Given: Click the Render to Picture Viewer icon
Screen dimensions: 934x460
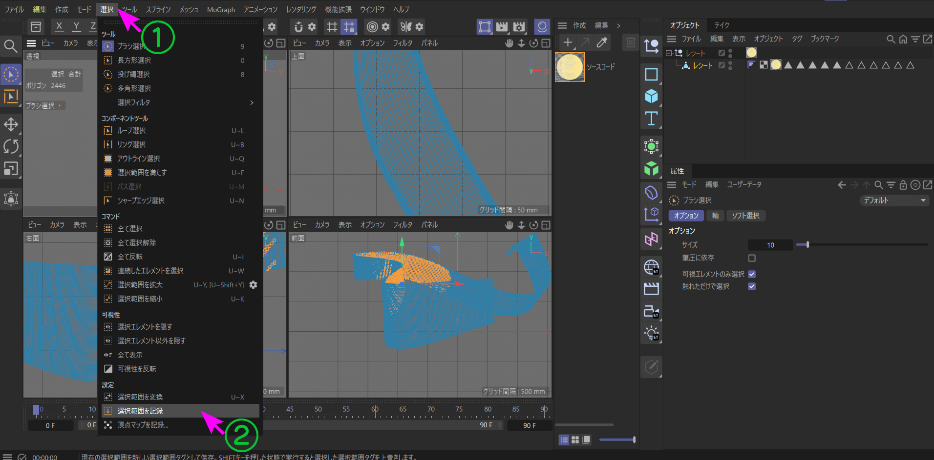Looking at the screenshot, I should (x=502, y=26).
